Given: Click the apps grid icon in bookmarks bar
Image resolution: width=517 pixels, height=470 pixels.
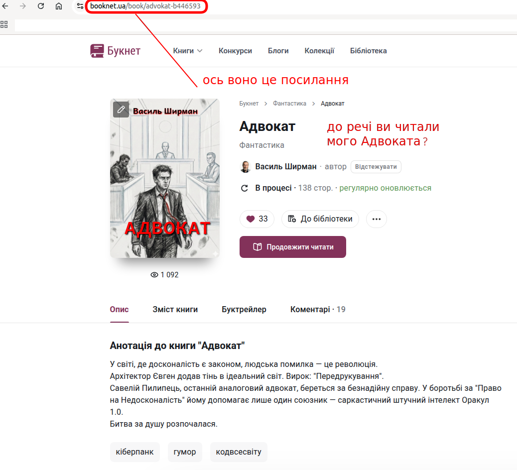Looking at the screenshot, I should pos(4,24).
